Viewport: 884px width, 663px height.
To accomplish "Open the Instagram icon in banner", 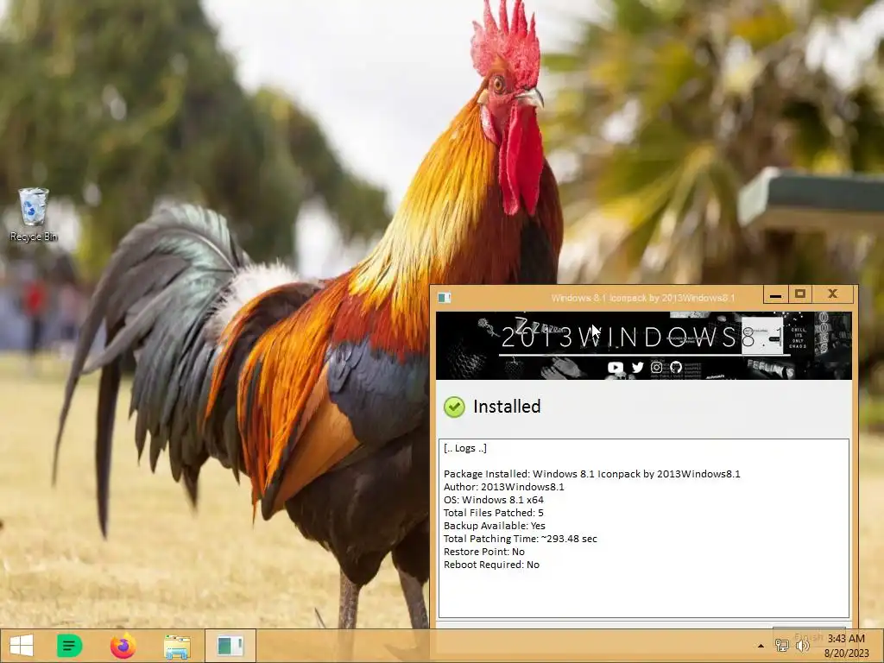I will click(x=657, y=368).
